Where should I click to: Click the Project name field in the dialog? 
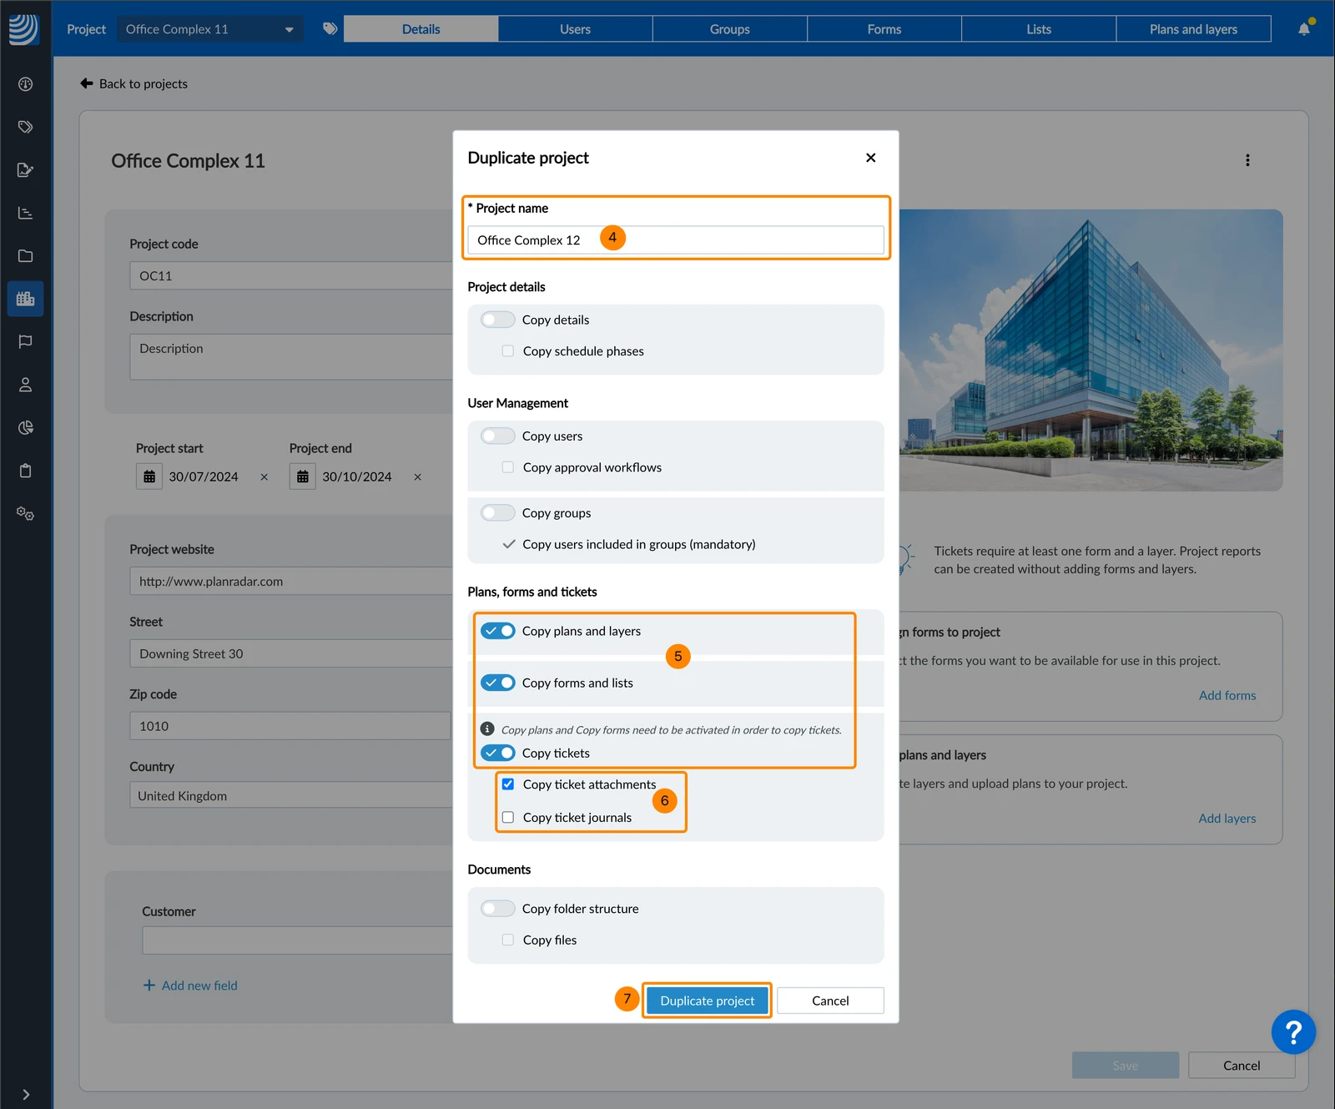[675, 240]
